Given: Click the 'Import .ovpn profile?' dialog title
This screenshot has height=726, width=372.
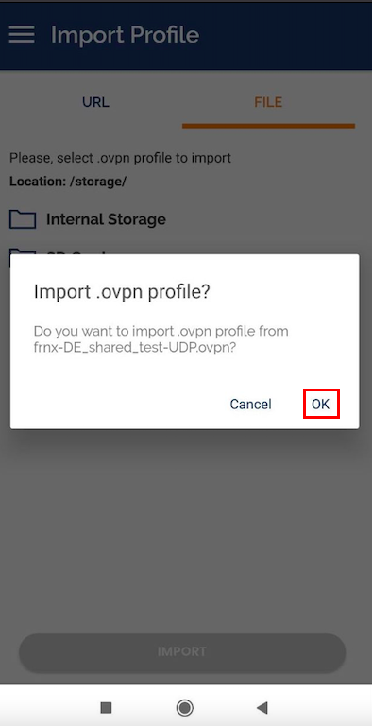Looking at the screenshot, I should (122, 293).
